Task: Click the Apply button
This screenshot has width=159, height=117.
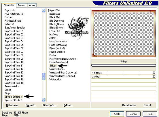Action: pyautogui.click(x=117, y=114)
